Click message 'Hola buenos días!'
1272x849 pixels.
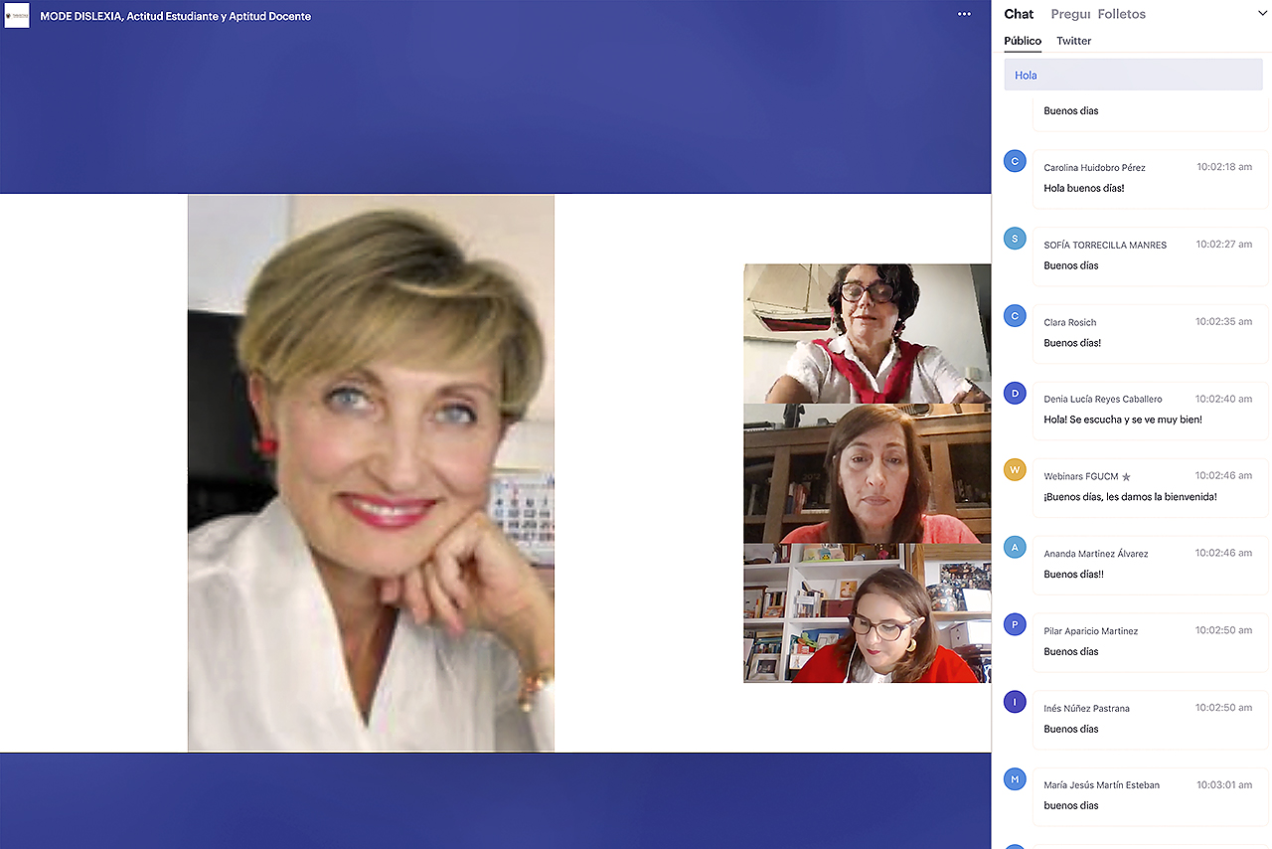[1084, 188]
